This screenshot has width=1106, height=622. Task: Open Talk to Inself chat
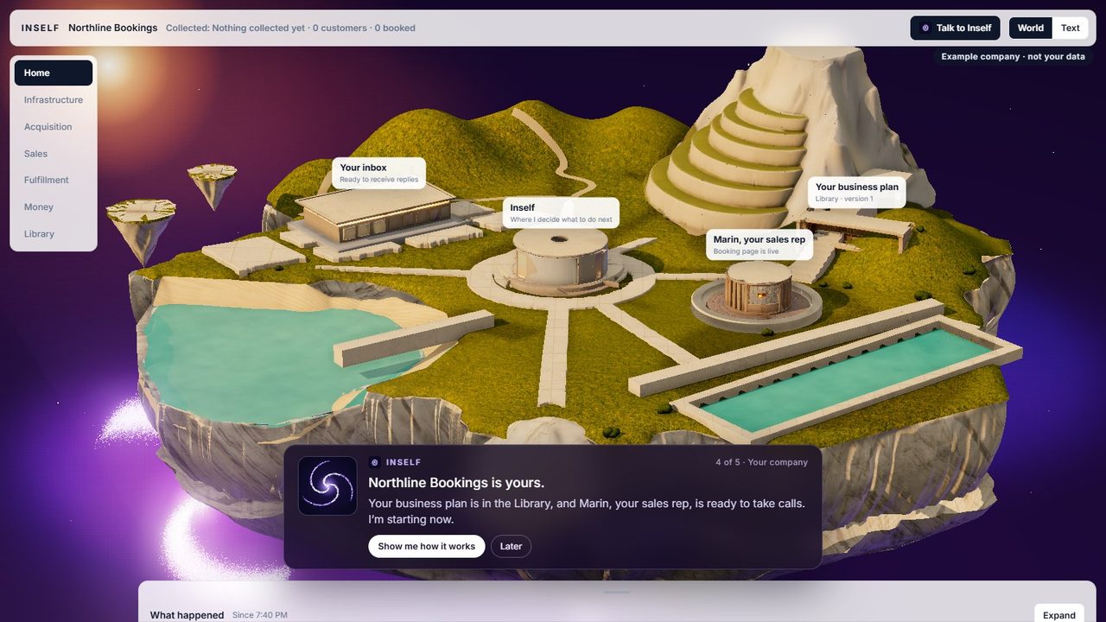[x=955, y=28]
